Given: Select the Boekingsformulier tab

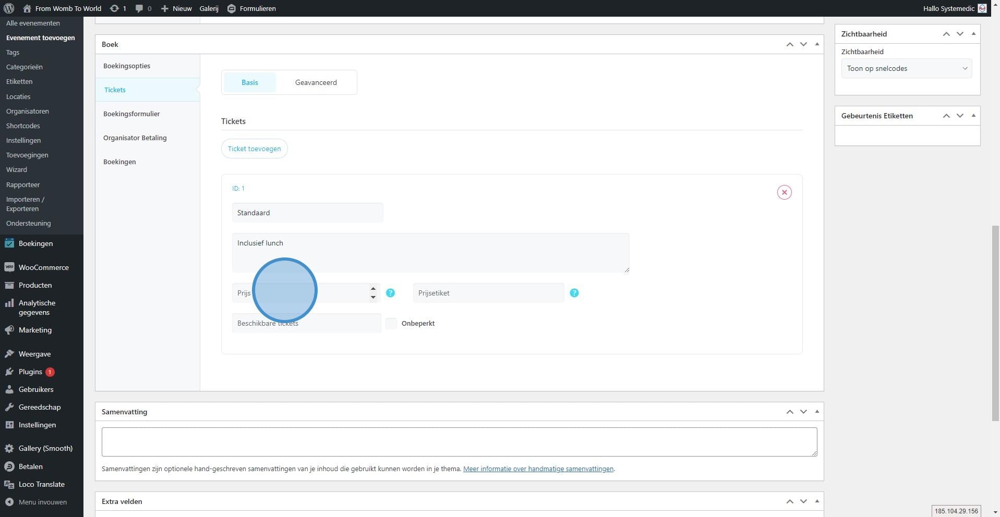Looking at the screenshot, I should pyautogui.click(x=131, y=114).
